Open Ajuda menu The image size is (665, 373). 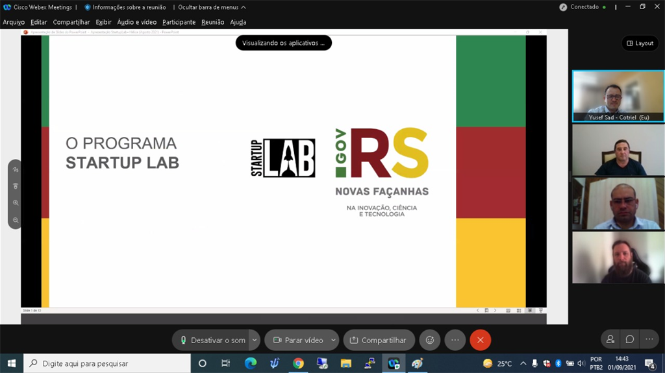[x=238, y=22]
